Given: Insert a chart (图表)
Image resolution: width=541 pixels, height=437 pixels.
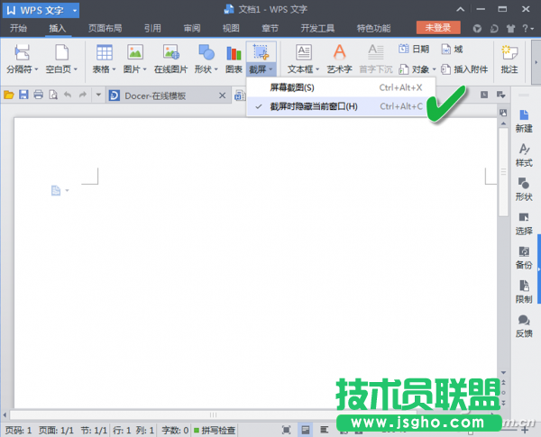Looking at the screenshot, I should click(234, 59).
